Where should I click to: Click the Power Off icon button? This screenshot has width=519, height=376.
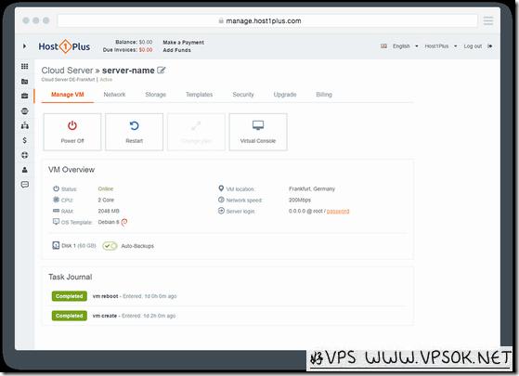point(72,125)
